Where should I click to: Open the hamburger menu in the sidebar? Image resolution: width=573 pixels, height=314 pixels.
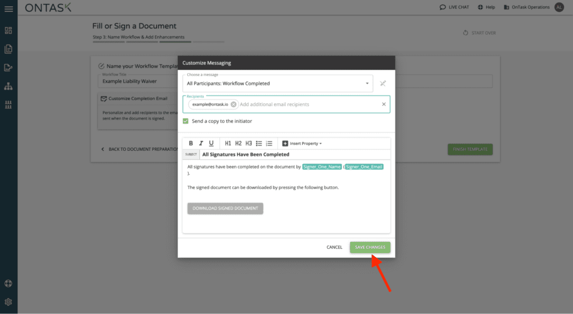coord(8,9)
